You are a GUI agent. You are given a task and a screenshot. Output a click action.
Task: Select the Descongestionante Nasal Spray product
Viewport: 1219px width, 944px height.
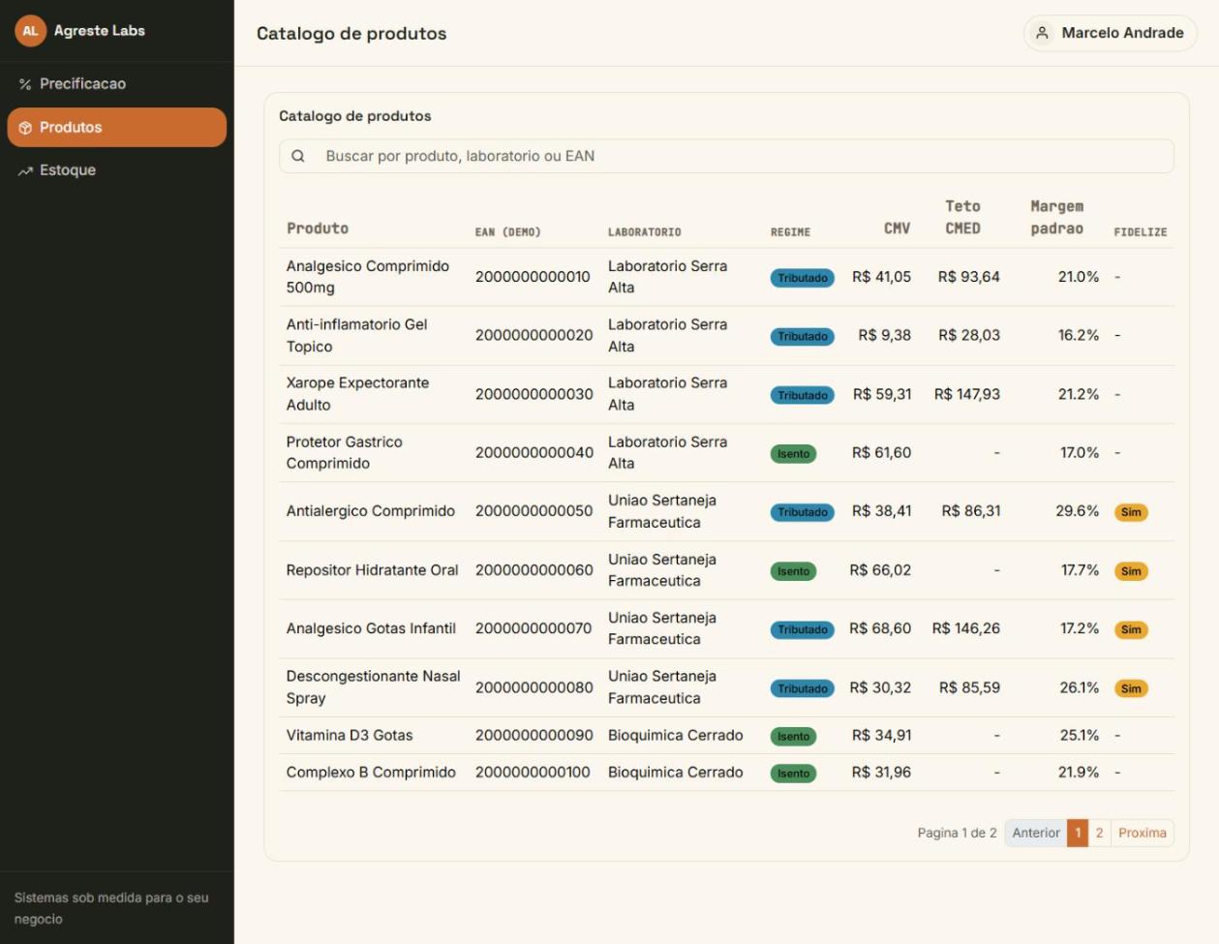pos(374,687)
